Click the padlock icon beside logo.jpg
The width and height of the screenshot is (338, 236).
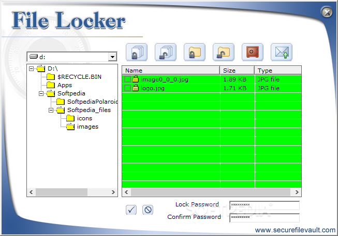pyautogui.click(x=136, y=88)
